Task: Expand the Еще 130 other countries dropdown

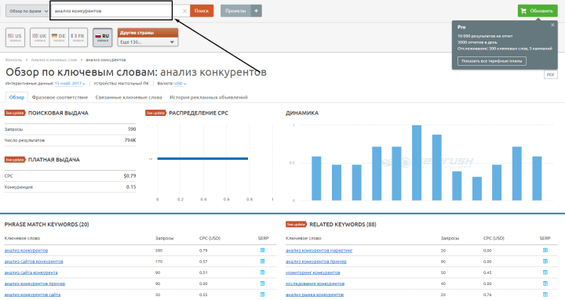Action: click(148, 42)
